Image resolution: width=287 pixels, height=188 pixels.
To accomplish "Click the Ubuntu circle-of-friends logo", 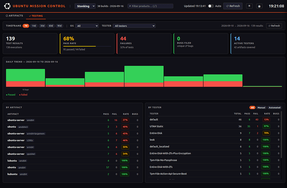I will pyautogui.click(x=7, y=6).
